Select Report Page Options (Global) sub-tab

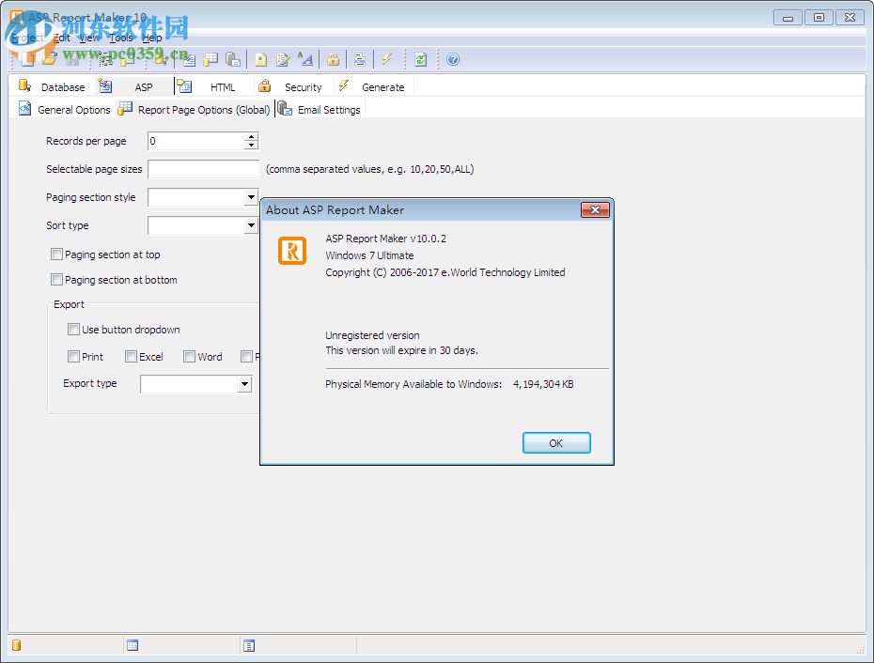point(195,110)
